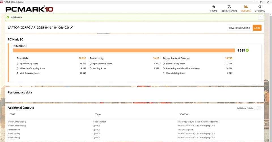Click the green valid score checkmark

point(8,18)
